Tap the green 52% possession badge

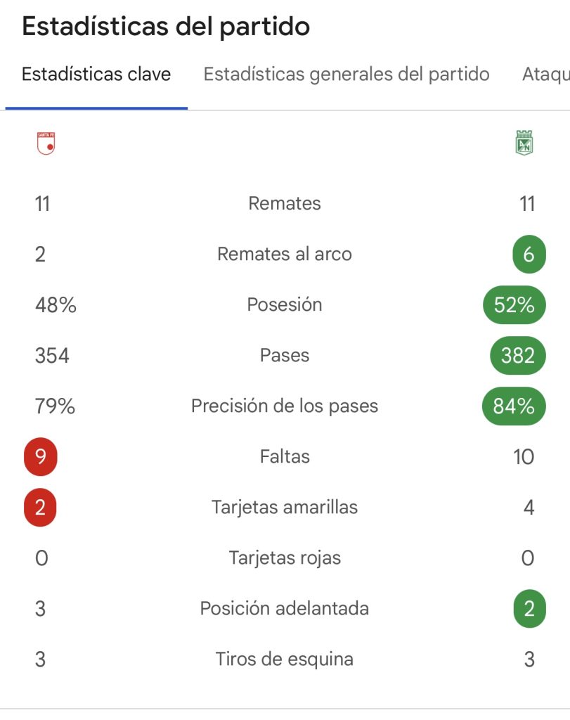coord(514,305)
